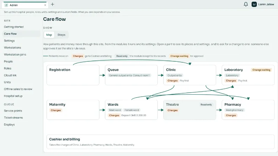Click Deposit GMD 2,000.00 text

[134, 115]
